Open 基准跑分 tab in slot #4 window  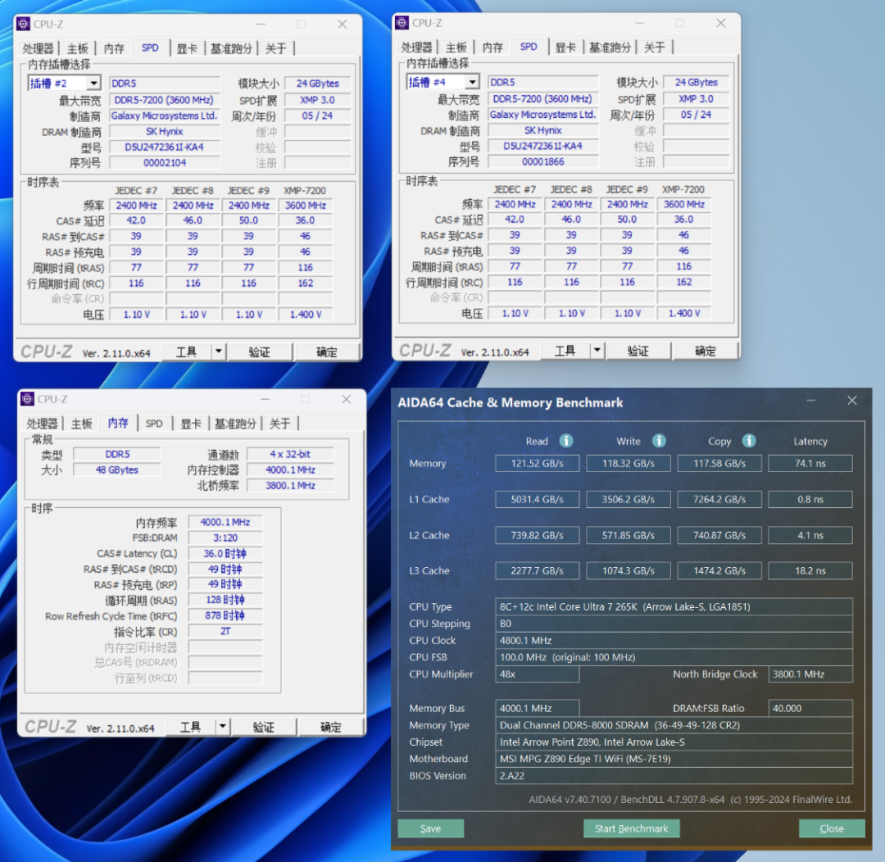[x=610, y=48]
